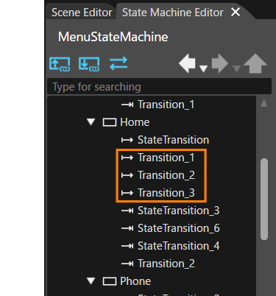Go back with the left arrow

(x=187, y=63)
